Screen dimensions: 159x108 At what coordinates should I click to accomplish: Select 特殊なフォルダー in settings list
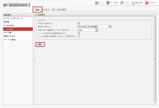pyautogui.click(x=18, y=36)
